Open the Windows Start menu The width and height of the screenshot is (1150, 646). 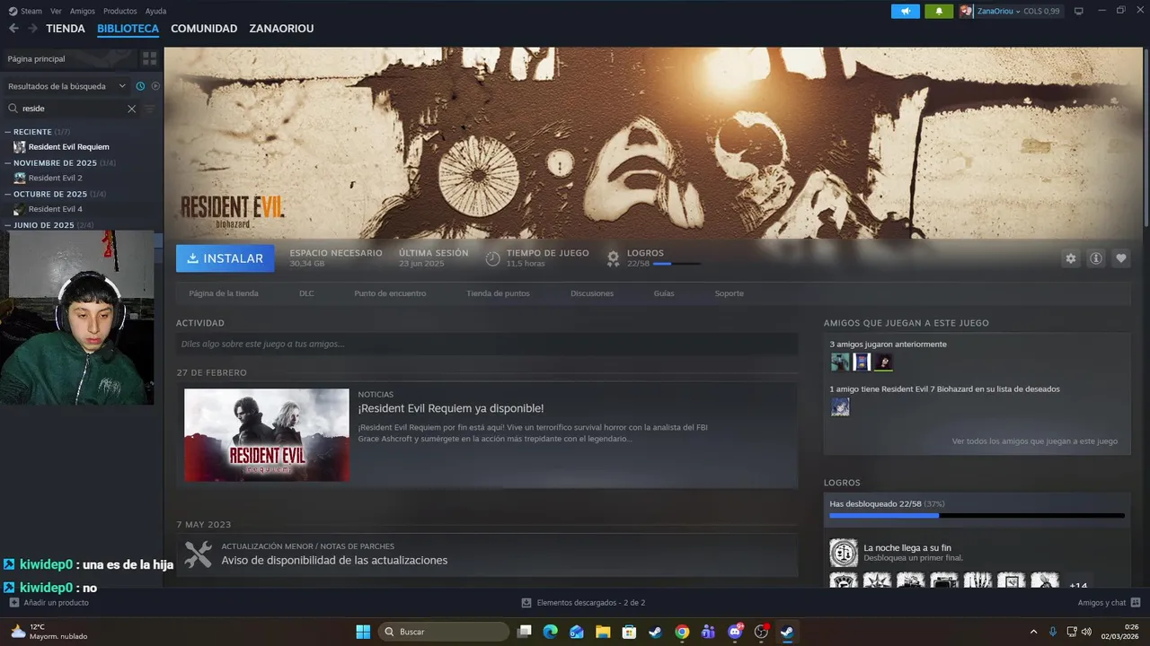point(363,632)
